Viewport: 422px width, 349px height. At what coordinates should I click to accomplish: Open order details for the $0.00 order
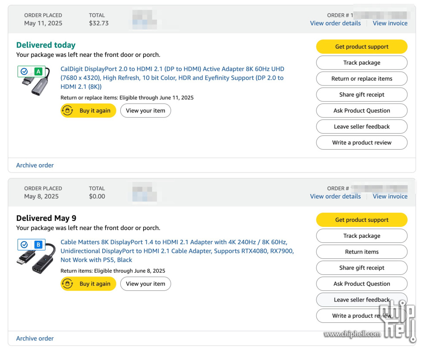[x=335, y=197]
